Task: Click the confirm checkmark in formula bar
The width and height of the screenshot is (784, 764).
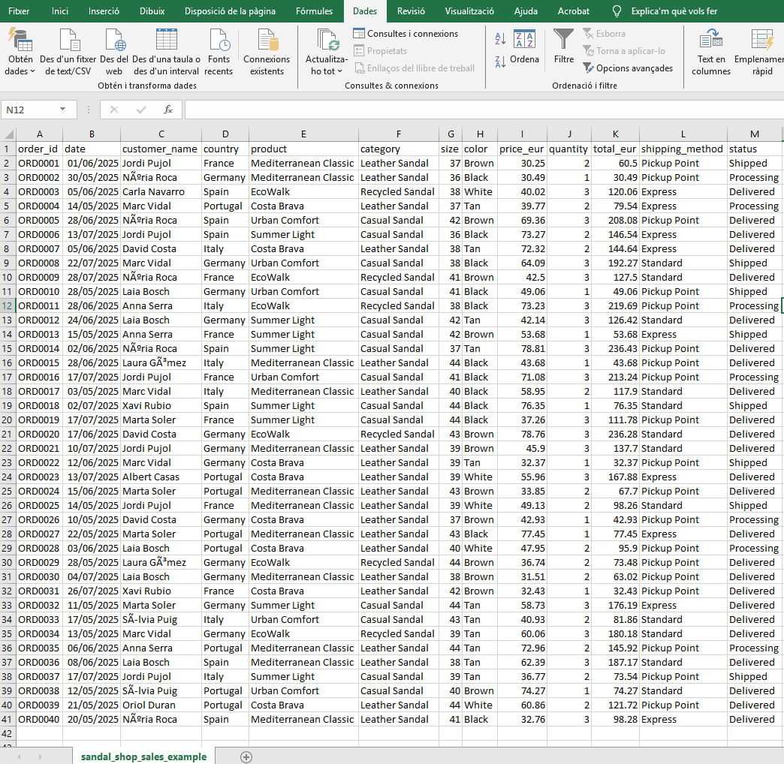Action: pyautogui.click(x=141, y=110)
